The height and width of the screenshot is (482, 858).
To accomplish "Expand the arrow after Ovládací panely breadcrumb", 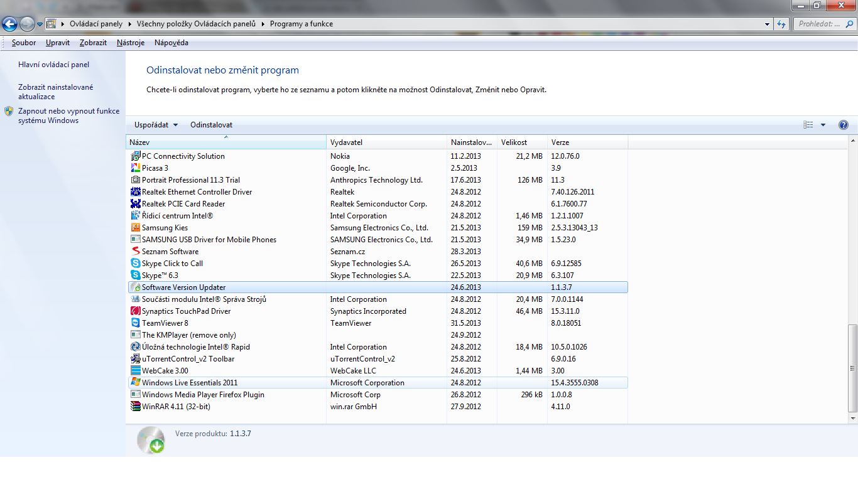I will (x=129, y=24).
